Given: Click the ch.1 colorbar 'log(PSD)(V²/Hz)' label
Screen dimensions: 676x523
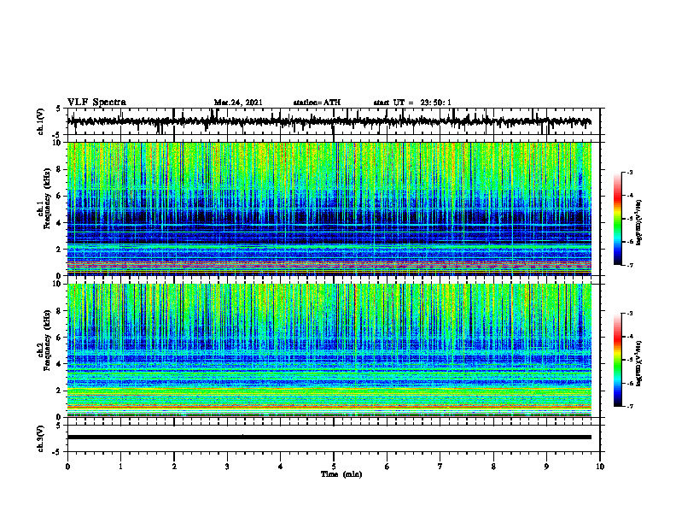Looking at the screenshot, I should (x=639, y=222).
